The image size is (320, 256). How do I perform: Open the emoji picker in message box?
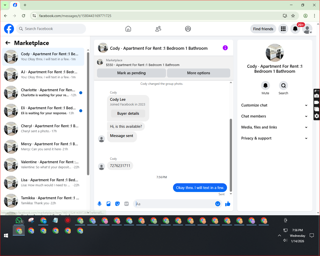click(218, 204)
